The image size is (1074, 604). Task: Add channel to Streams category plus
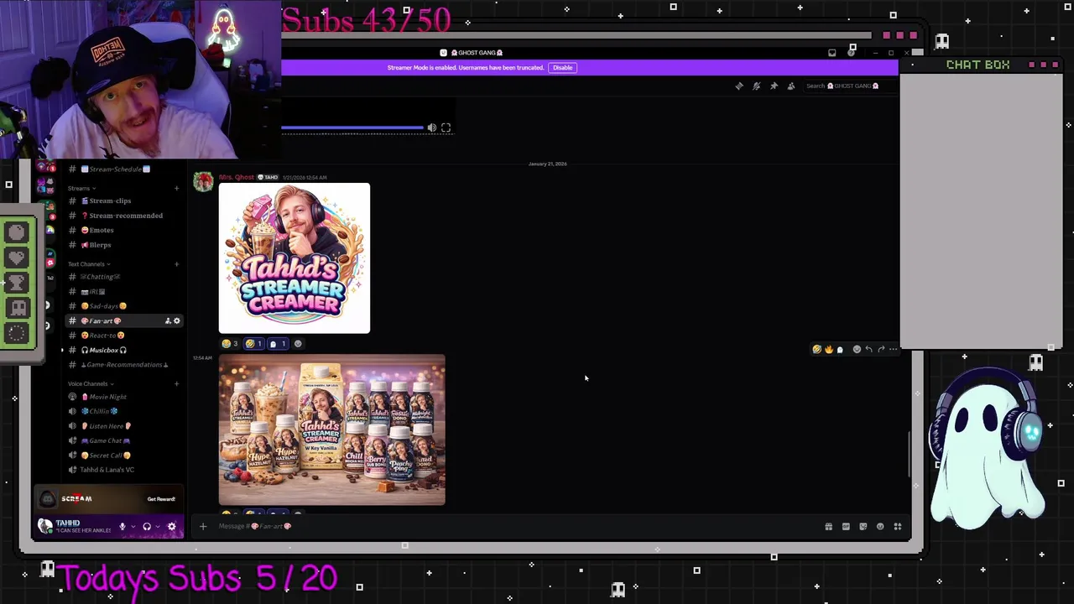pos(176,188)
